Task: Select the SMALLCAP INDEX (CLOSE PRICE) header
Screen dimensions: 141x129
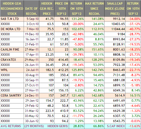Action: (x=115, y=8)
